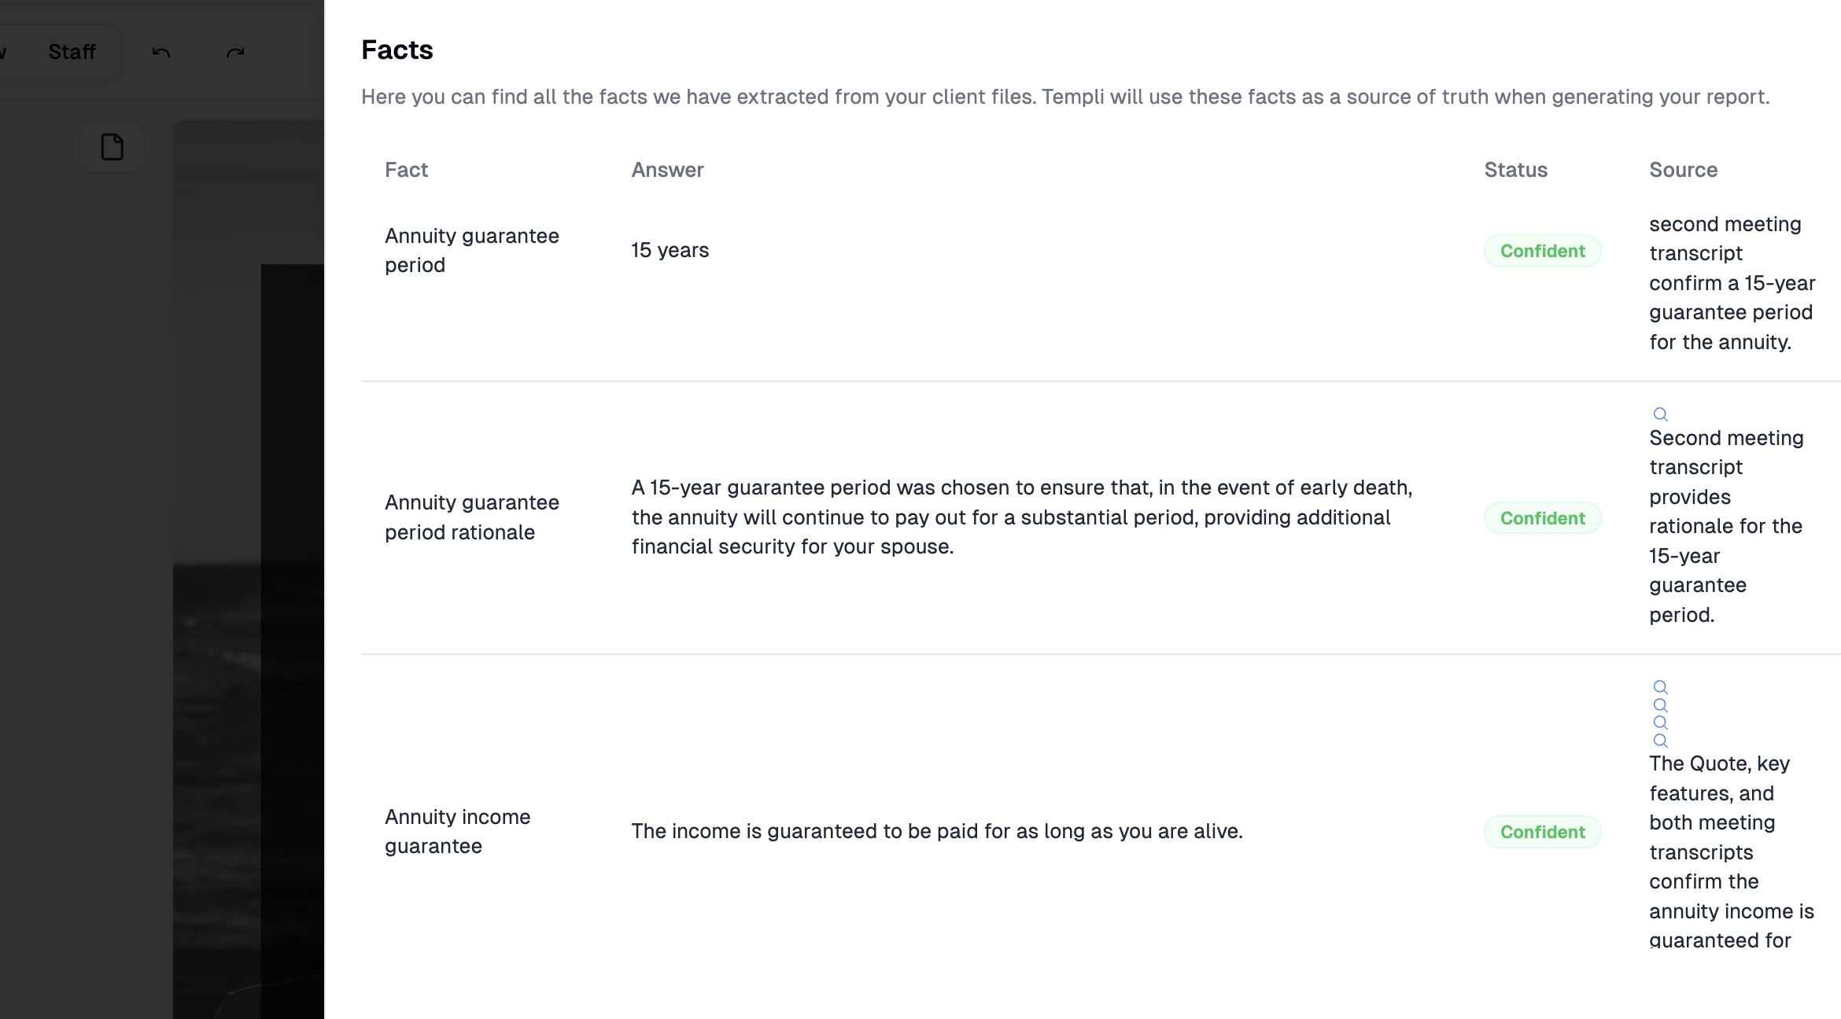Click the Source column header
This screenshot has width=1841, height=1019.
(1683, 170)
